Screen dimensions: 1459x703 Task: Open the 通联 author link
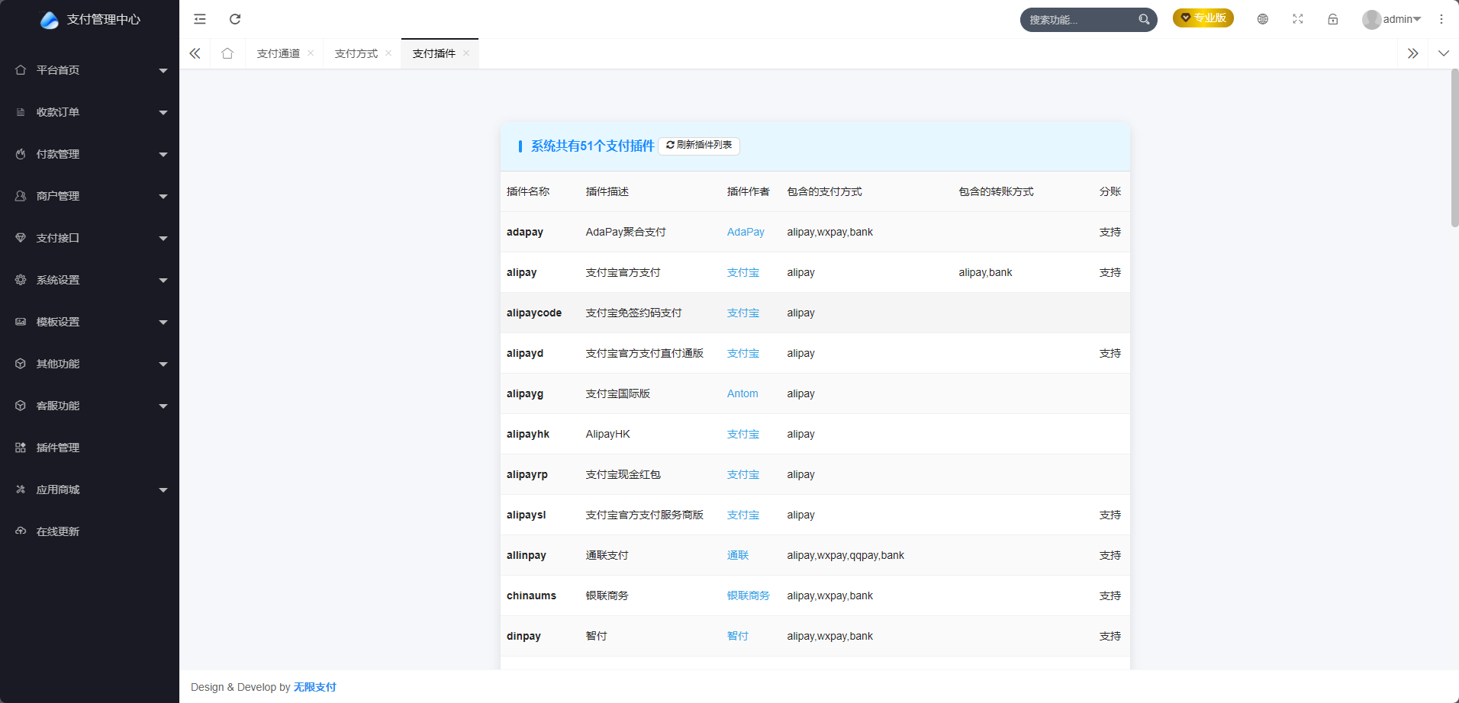click(738, 555)
